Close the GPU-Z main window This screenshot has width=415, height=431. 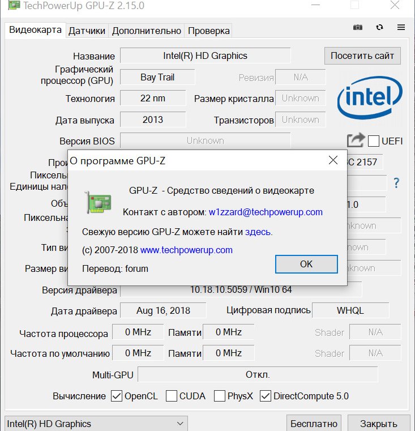tap(395, 5)
